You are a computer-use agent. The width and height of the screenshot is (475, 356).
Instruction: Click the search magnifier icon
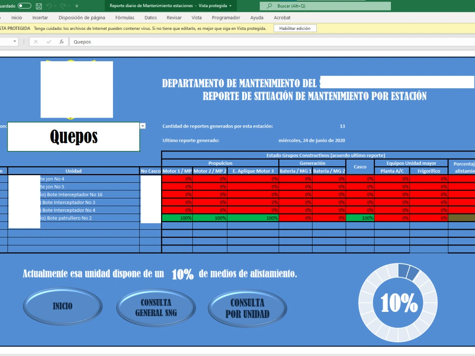pyautogui.click(x=269, y=6)
